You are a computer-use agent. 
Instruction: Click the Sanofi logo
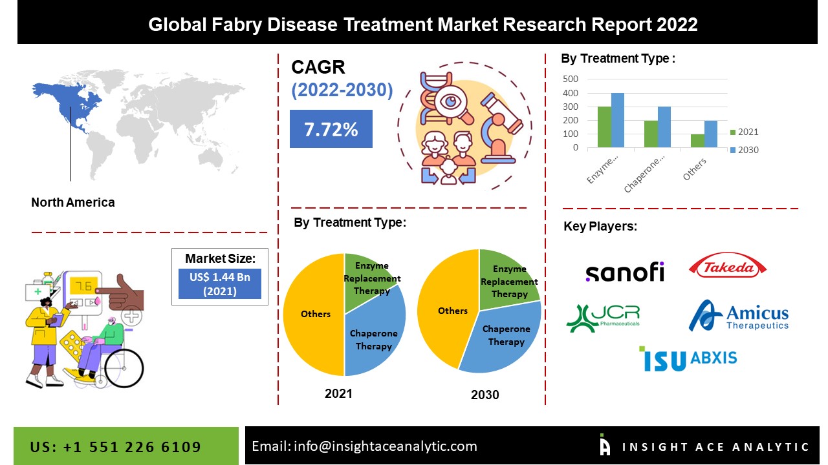624,272
